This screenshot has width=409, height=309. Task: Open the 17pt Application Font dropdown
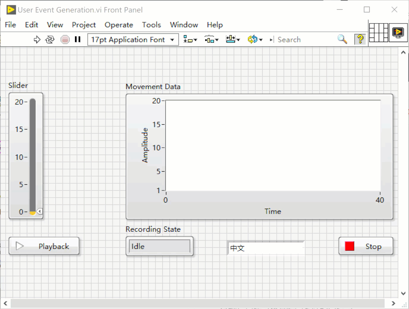tap(172, 39)
